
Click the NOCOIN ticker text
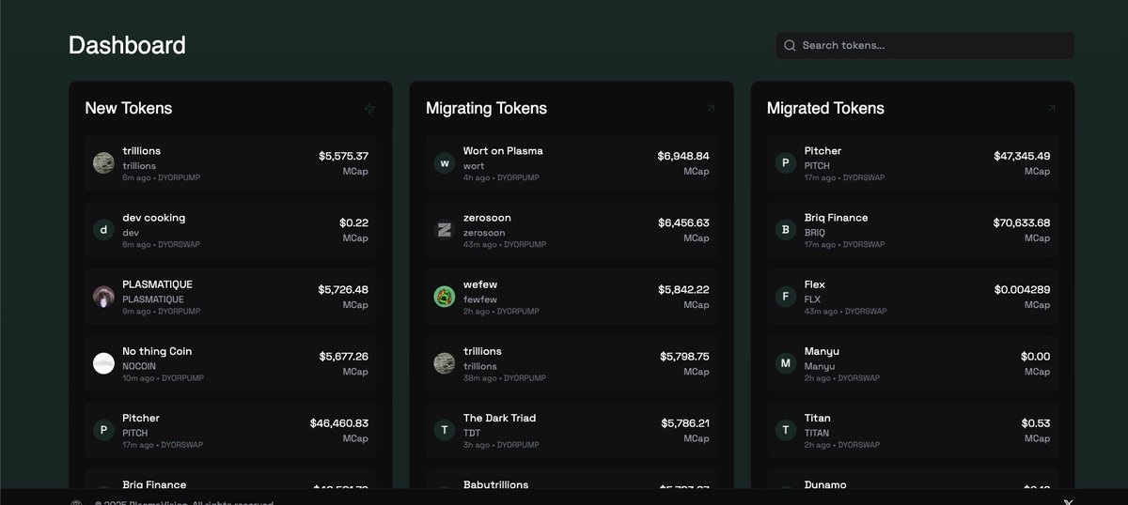pos(139,366)
